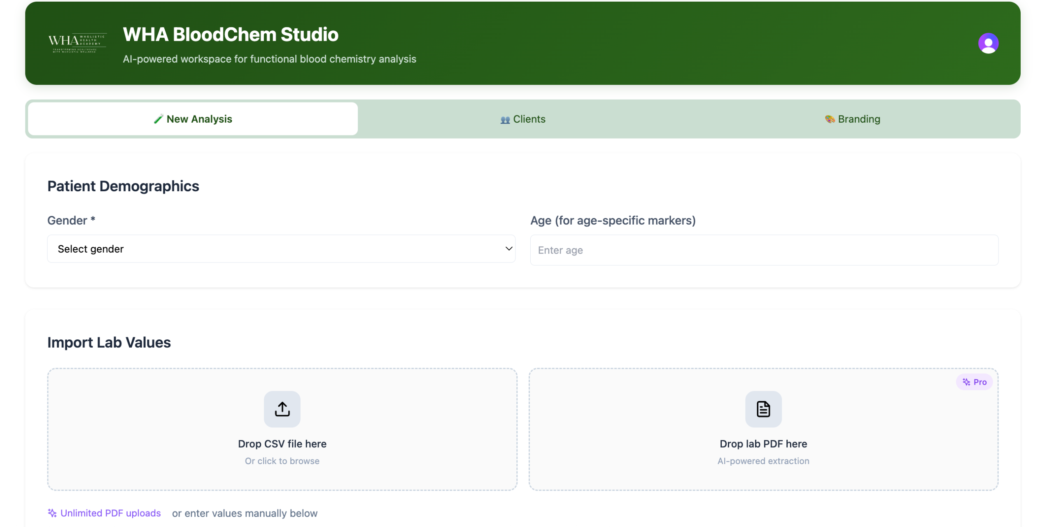Click 'Or click to browse' in the CSV zone
1054x527 pixels.
click(x=282, y=461)
